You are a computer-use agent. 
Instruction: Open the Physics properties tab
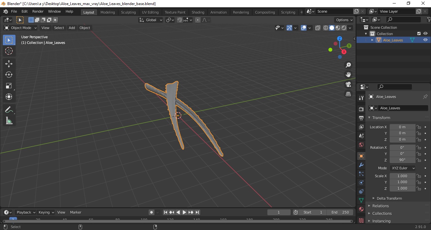361,183
